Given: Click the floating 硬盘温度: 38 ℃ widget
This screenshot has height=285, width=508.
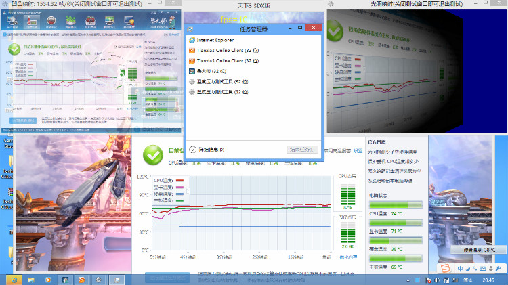Looking at the screenshot, I should 478,250.
